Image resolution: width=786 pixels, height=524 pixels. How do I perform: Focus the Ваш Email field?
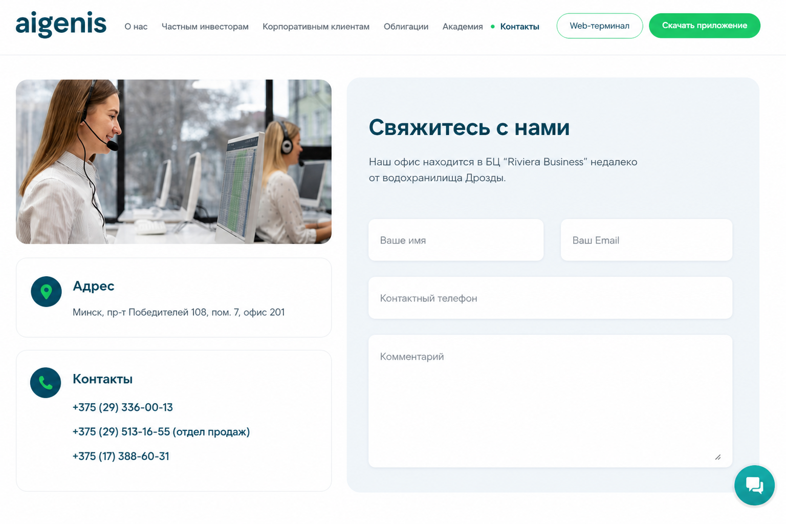point(646,240)
